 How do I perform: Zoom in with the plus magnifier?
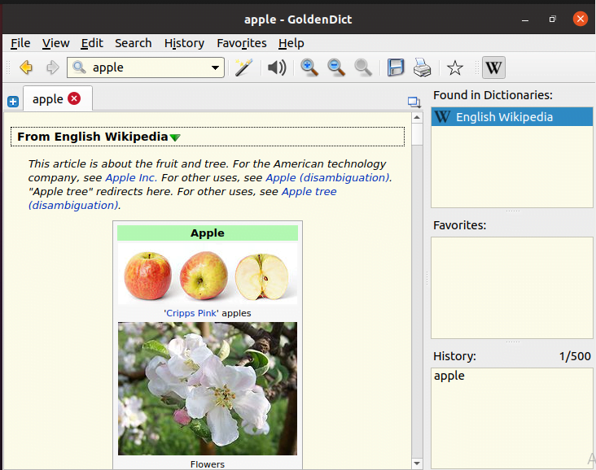coord(309,67)
